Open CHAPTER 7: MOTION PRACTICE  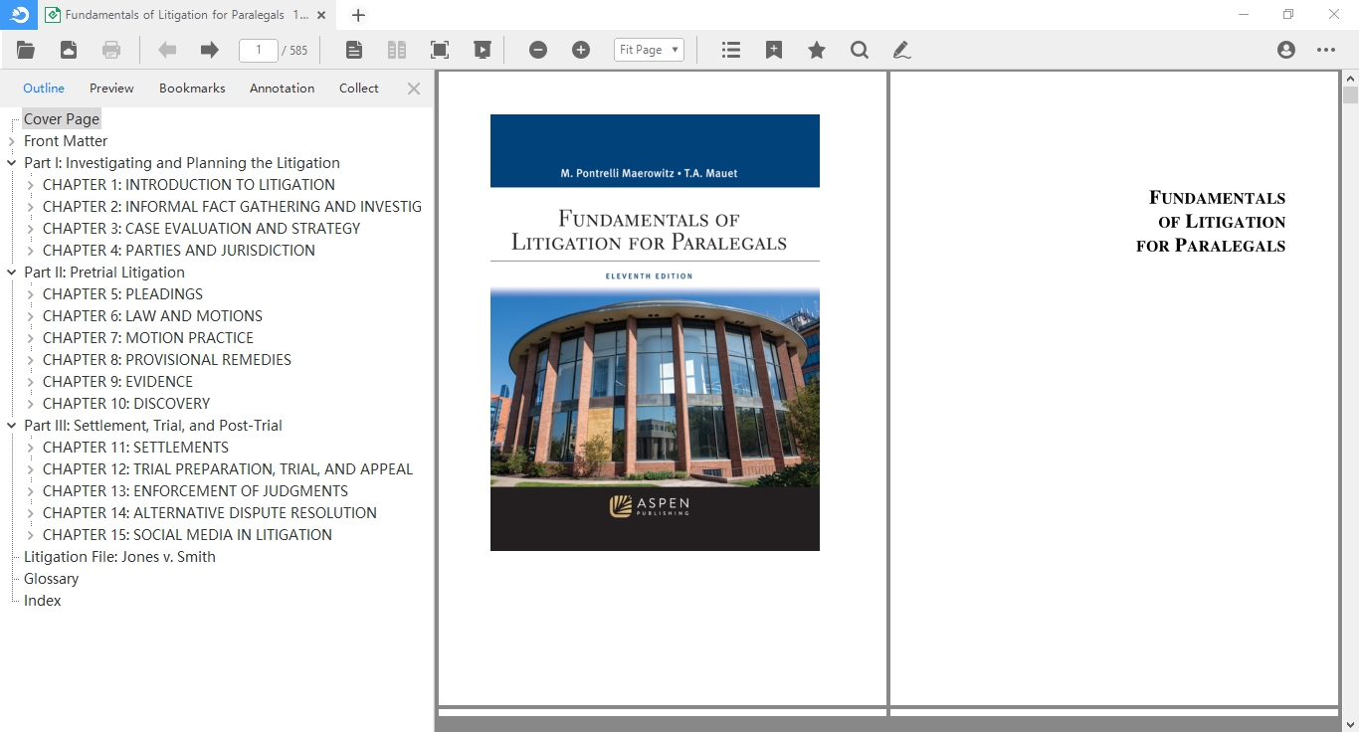click(x=148, y=338)
